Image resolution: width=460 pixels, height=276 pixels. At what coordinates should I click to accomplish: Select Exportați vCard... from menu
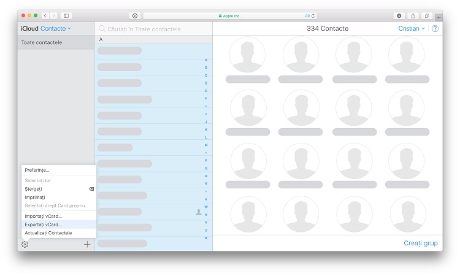pyautogui.click(x=44, y=224)
